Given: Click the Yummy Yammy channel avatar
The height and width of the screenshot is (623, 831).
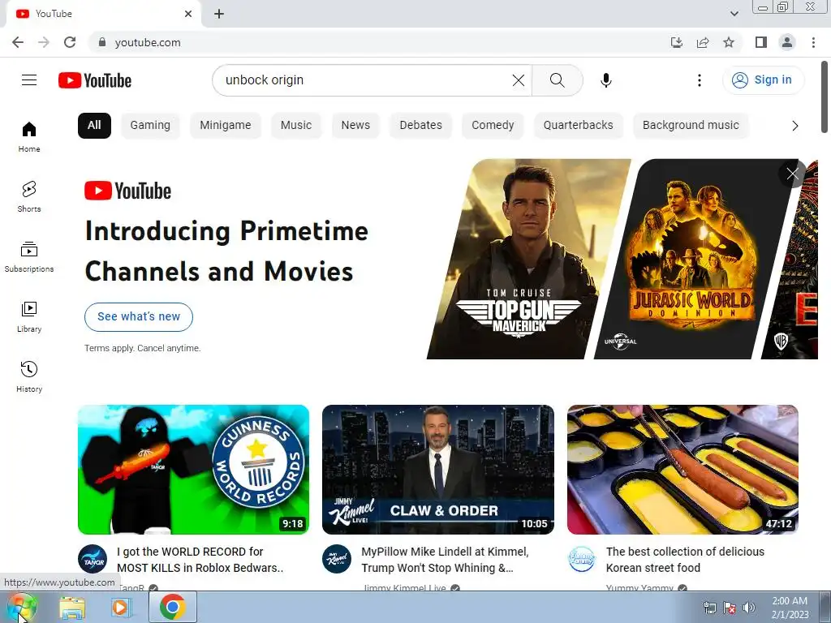Looking at the screenshot, I should pos(581,559).
